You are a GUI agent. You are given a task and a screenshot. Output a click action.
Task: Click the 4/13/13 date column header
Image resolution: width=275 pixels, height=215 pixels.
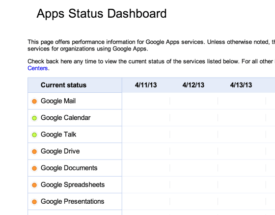[241, 85]
